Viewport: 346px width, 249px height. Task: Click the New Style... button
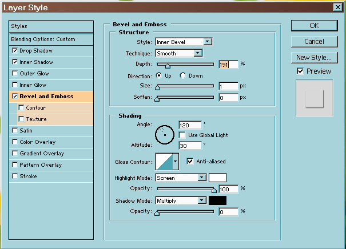point(314,57)
